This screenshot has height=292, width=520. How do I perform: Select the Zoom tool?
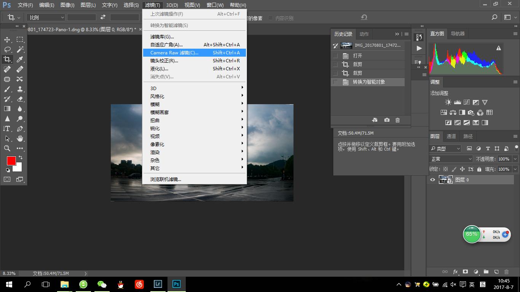click(x=7, y=148)
